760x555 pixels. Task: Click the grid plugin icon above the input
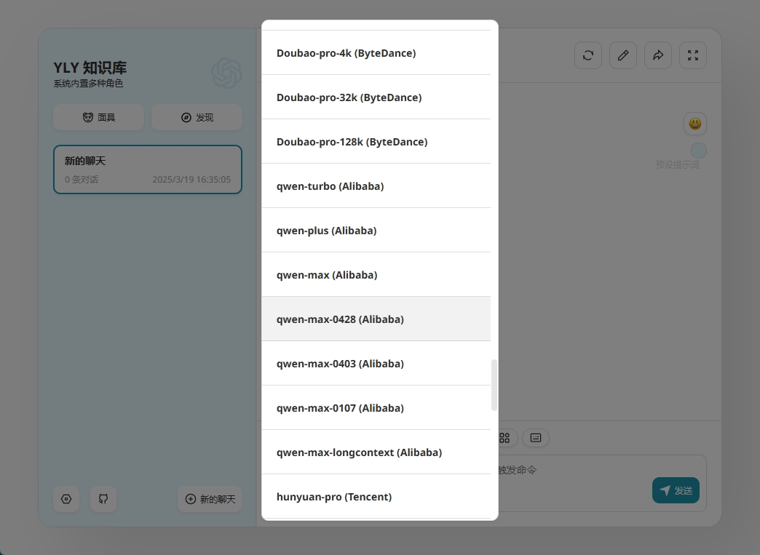coord(504,438)
